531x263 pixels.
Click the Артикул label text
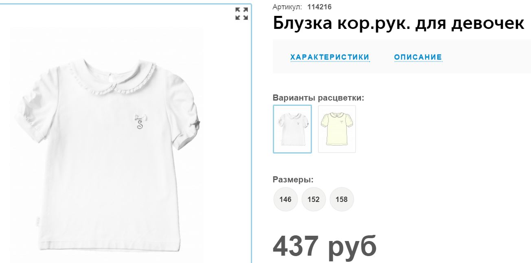click(287, 7)
